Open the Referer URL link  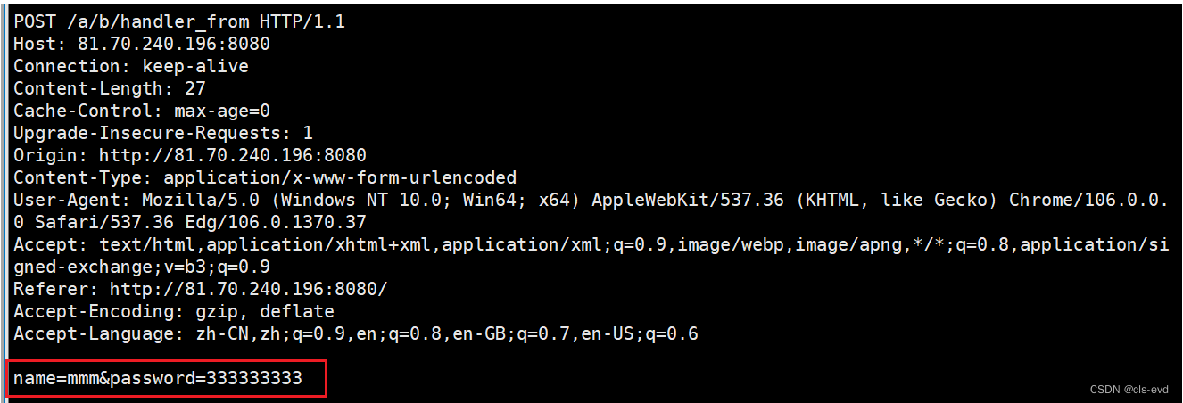tap(248, 289)
